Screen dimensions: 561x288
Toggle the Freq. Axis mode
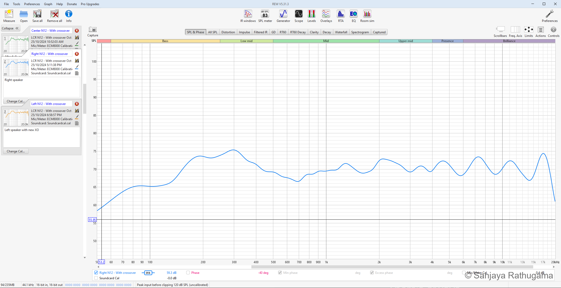515,32
